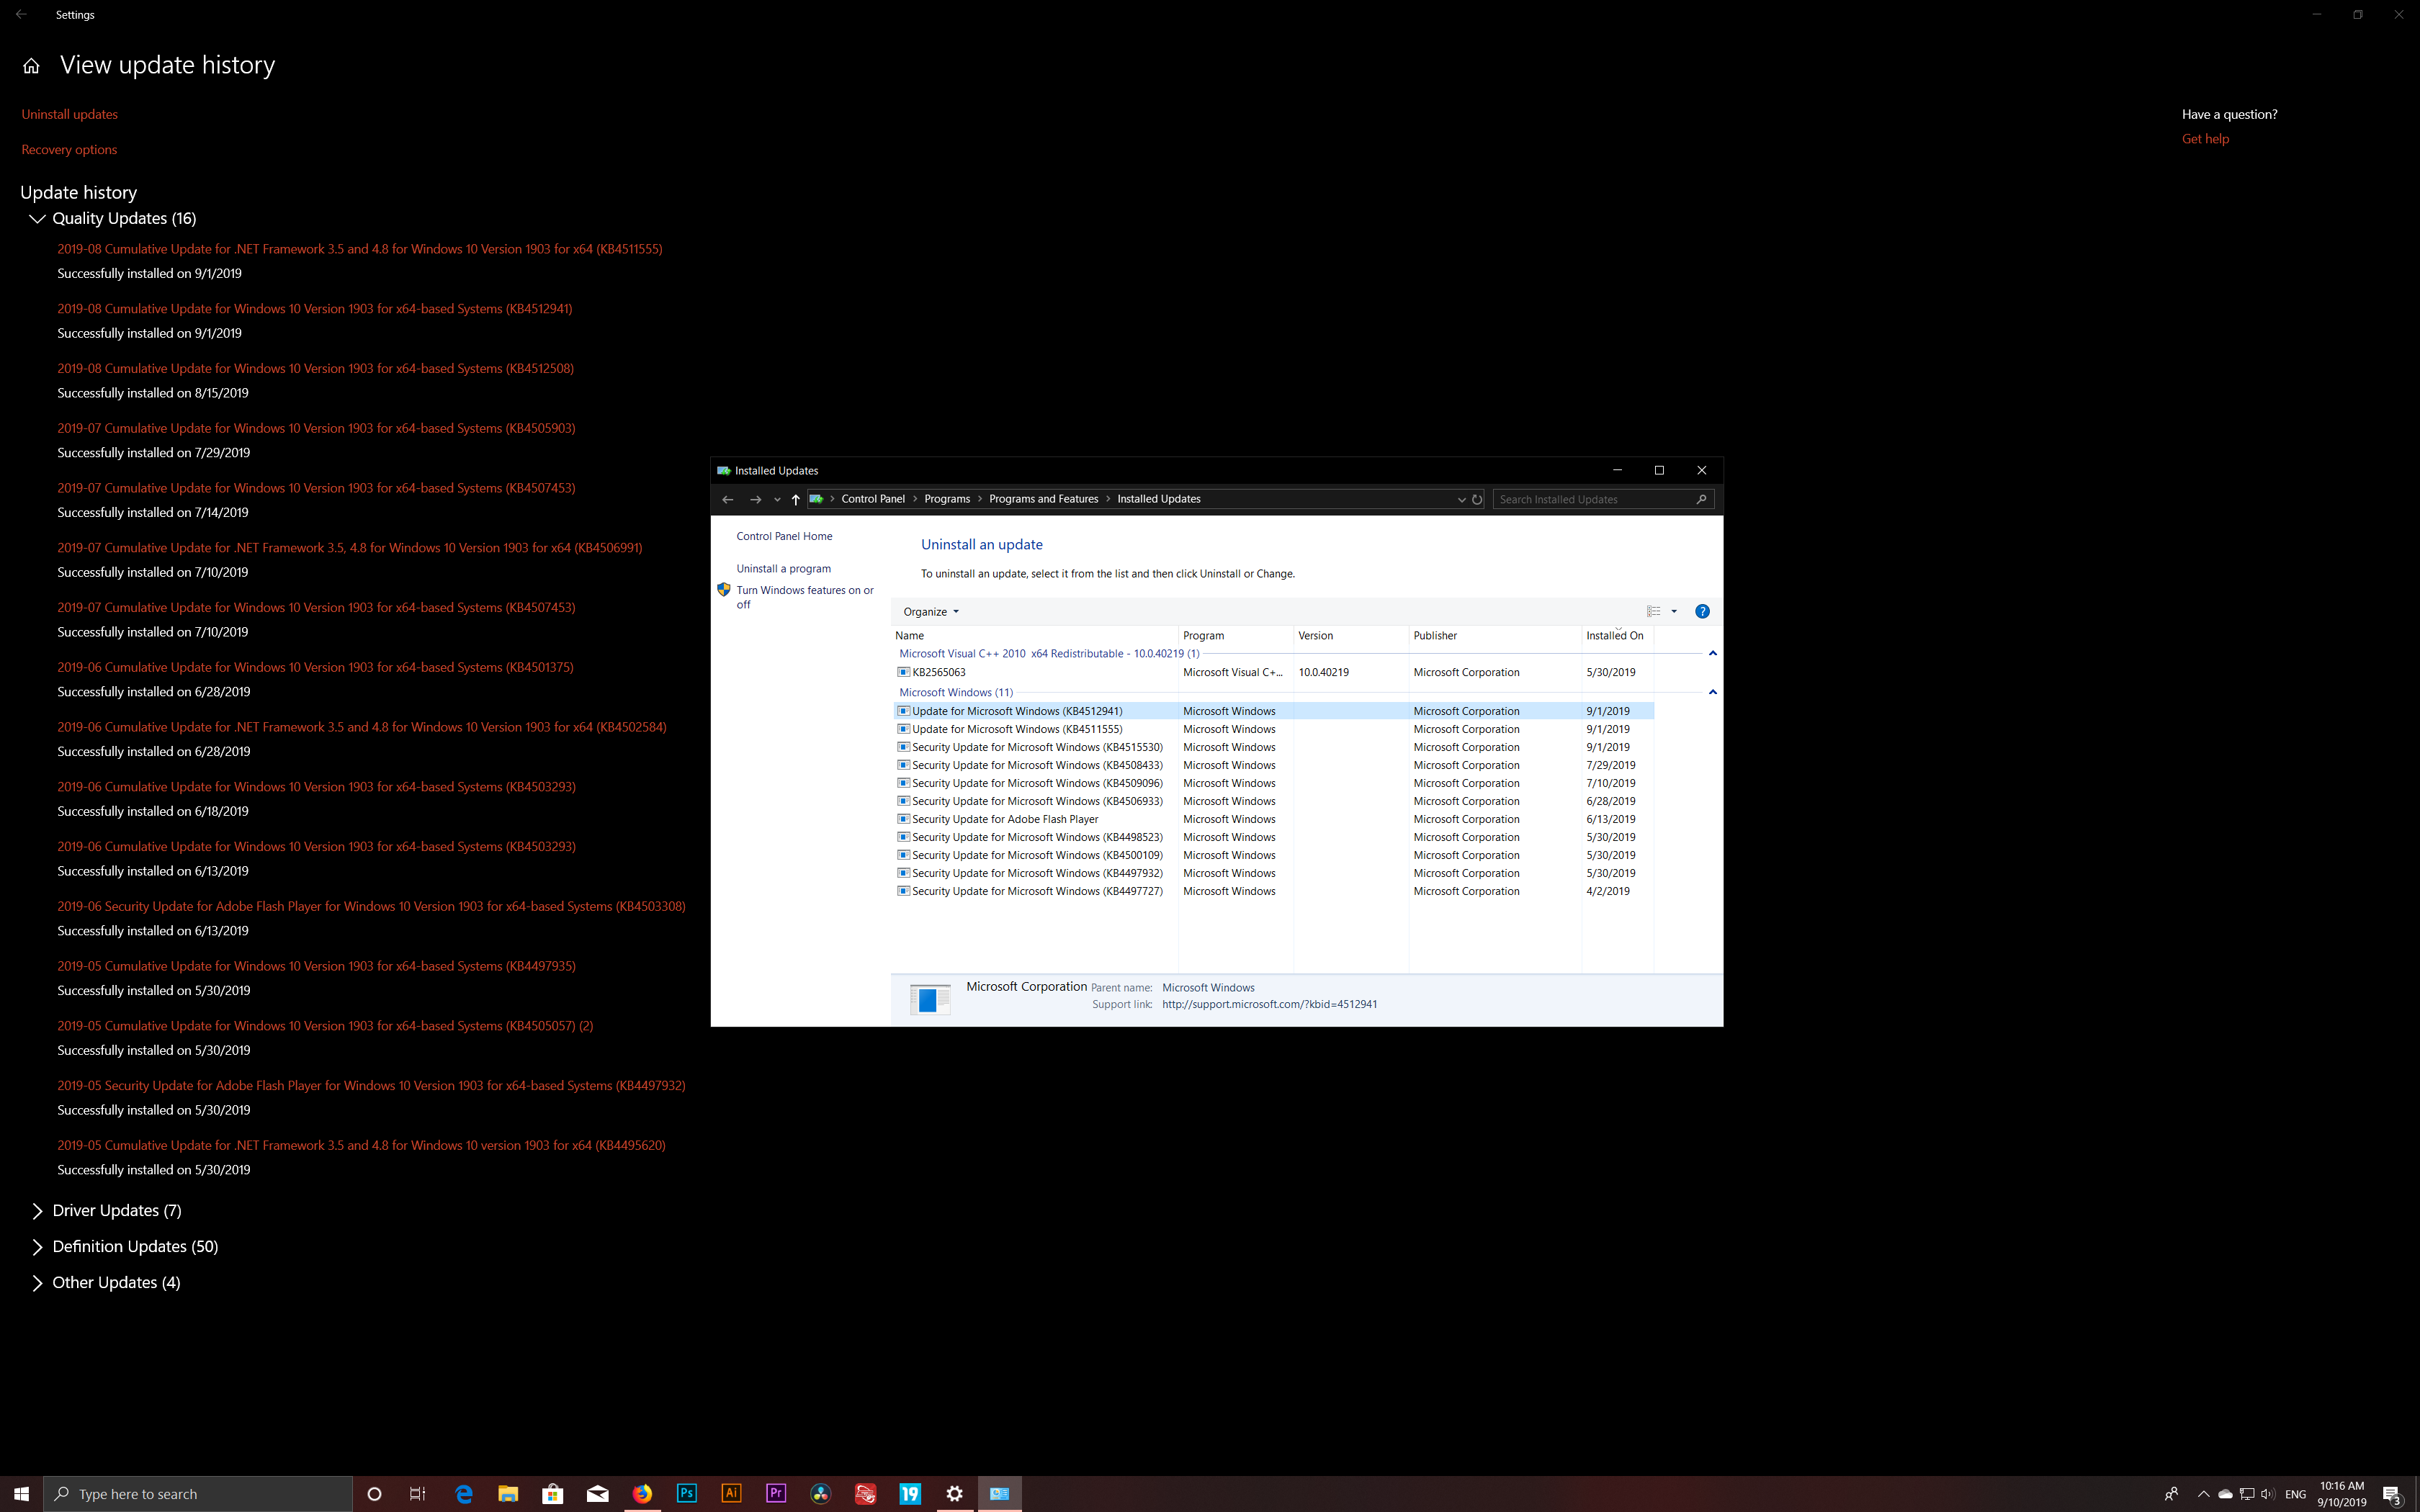Click the Search Installed Updates field
This screenshot has width=2420, height=1512.
point(1603,499)
